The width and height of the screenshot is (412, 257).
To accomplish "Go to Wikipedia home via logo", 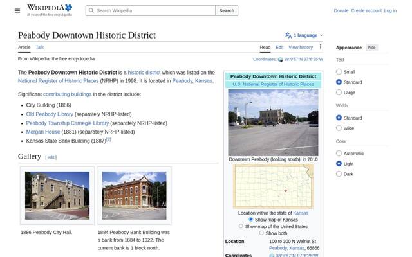I will [50, 10].
